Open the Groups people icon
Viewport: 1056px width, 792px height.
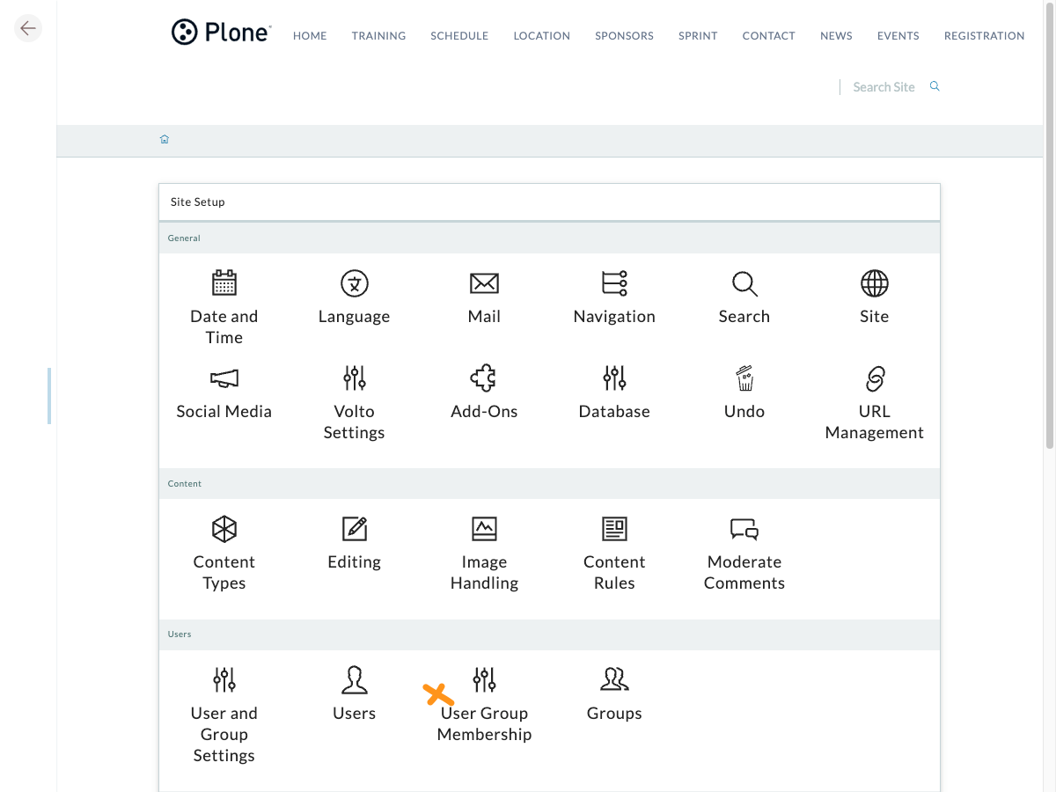click(x=614, y=679)
